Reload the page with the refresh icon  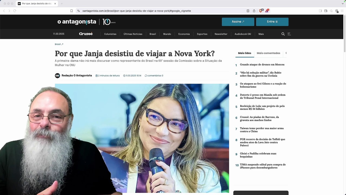pos(15,11)
